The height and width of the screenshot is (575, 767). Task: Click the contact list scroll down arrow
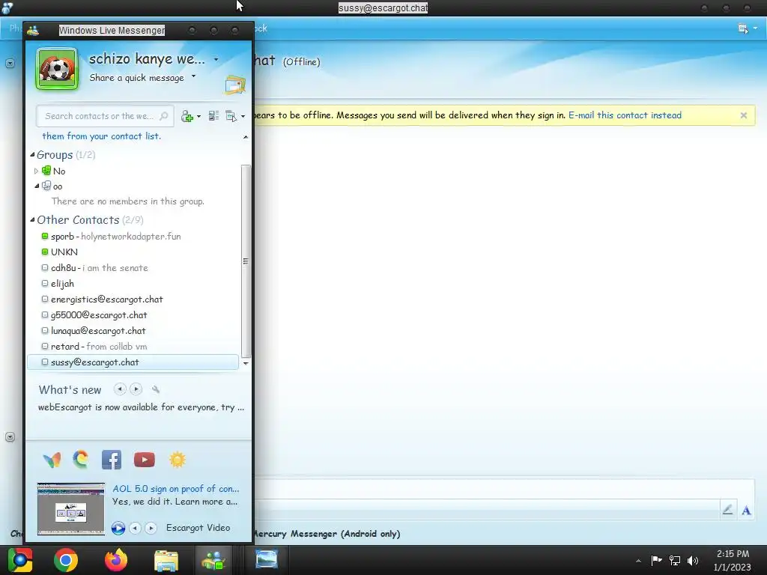246,363
